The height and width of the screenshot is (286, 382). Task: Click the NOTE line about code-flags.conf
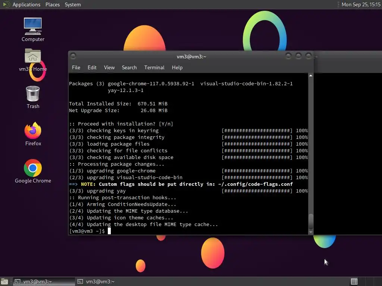click(x=181, y=184)
